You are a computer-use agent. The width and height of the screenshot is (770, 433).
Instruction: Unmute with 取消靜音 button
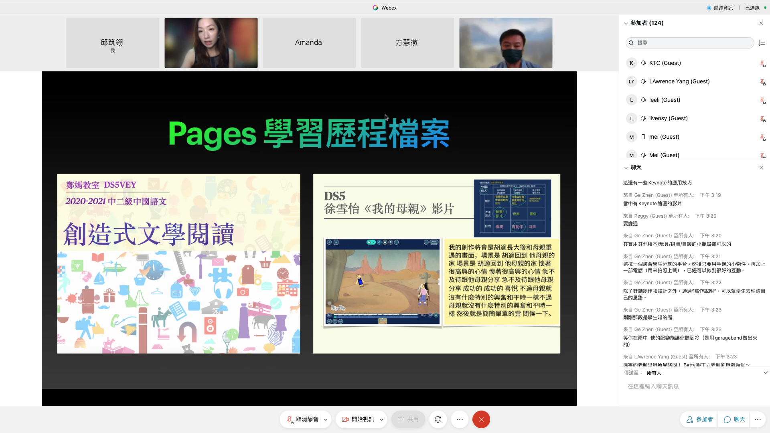click(x=303, y=419)
